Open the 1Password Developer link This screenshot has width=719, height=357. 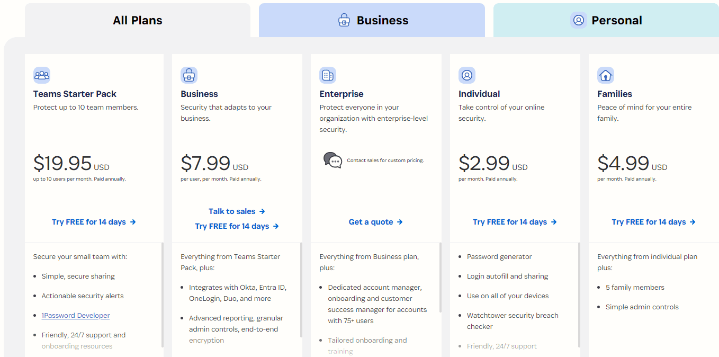tap(76, 316)
